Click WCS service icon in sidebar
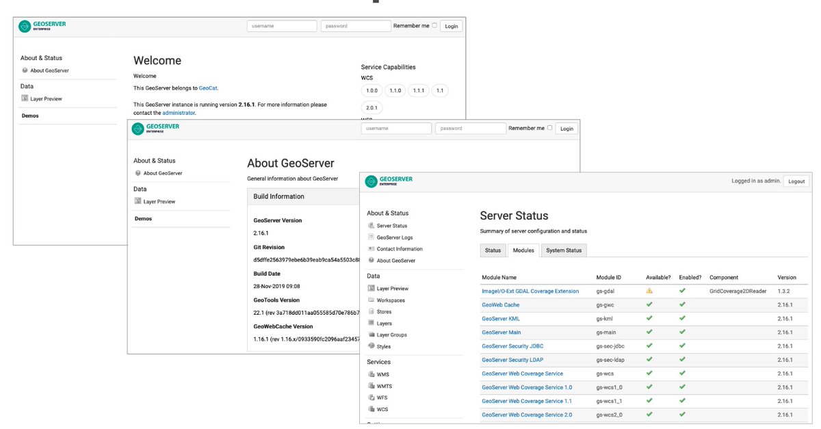 coord(372,410)
